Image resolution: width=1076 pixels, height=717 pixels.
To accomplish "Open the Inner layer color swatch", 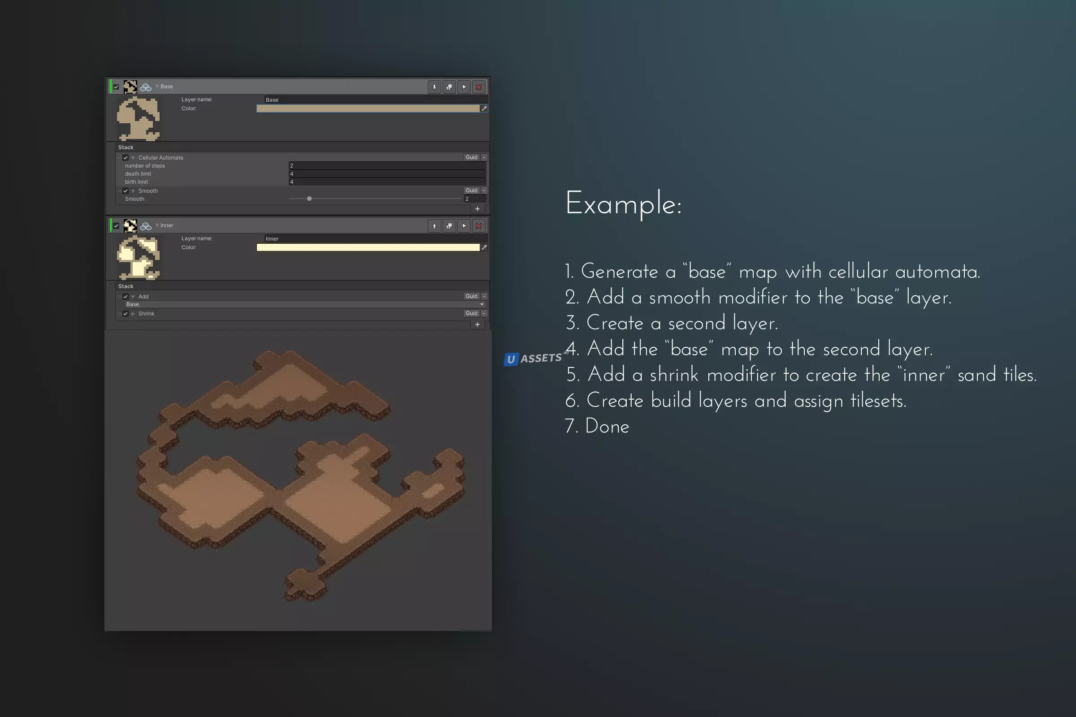I will (368, 247).
